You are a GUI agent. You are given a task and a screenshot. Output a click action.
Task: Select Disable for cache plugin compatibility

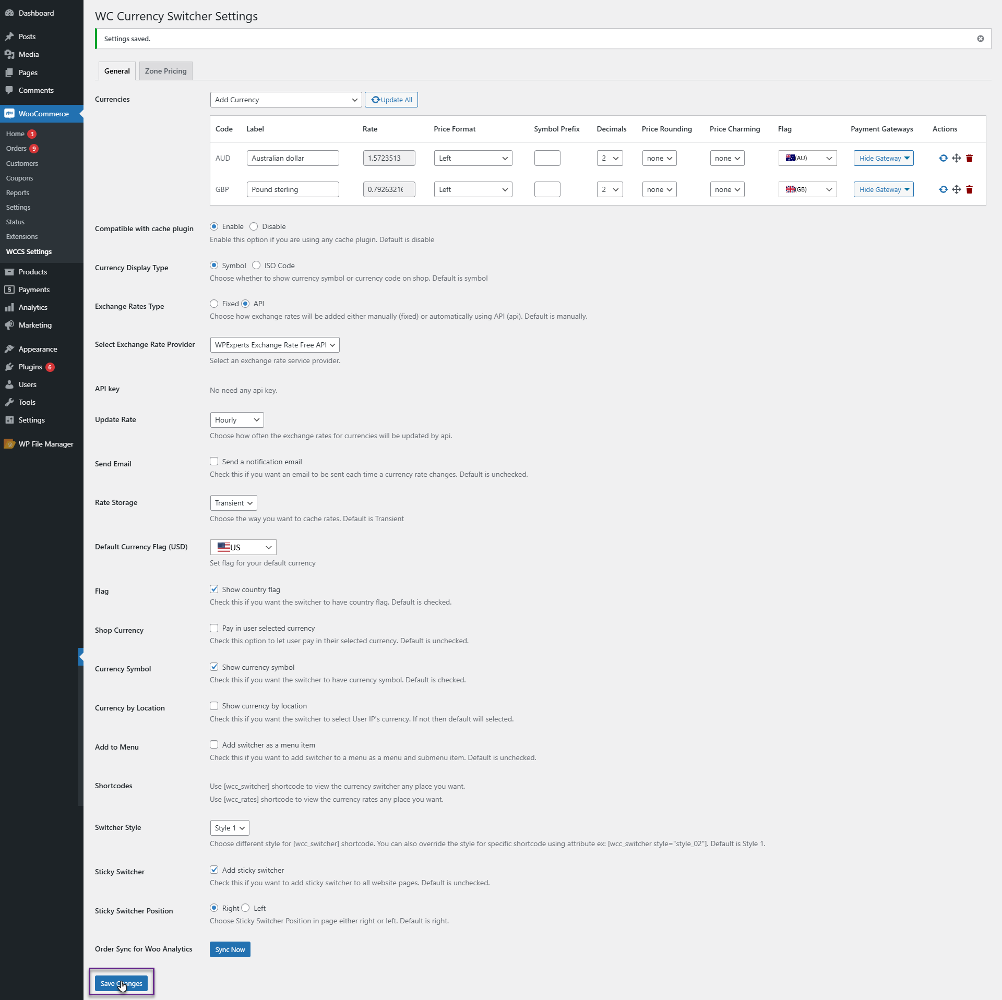point(254,226)
